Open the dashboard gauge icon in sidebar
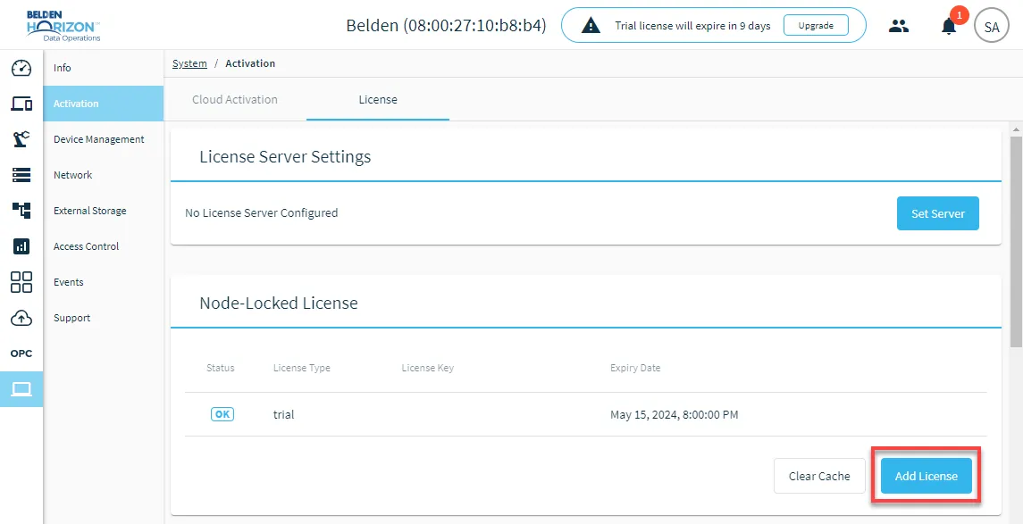 pyautogui.click(x=21, y=68)
